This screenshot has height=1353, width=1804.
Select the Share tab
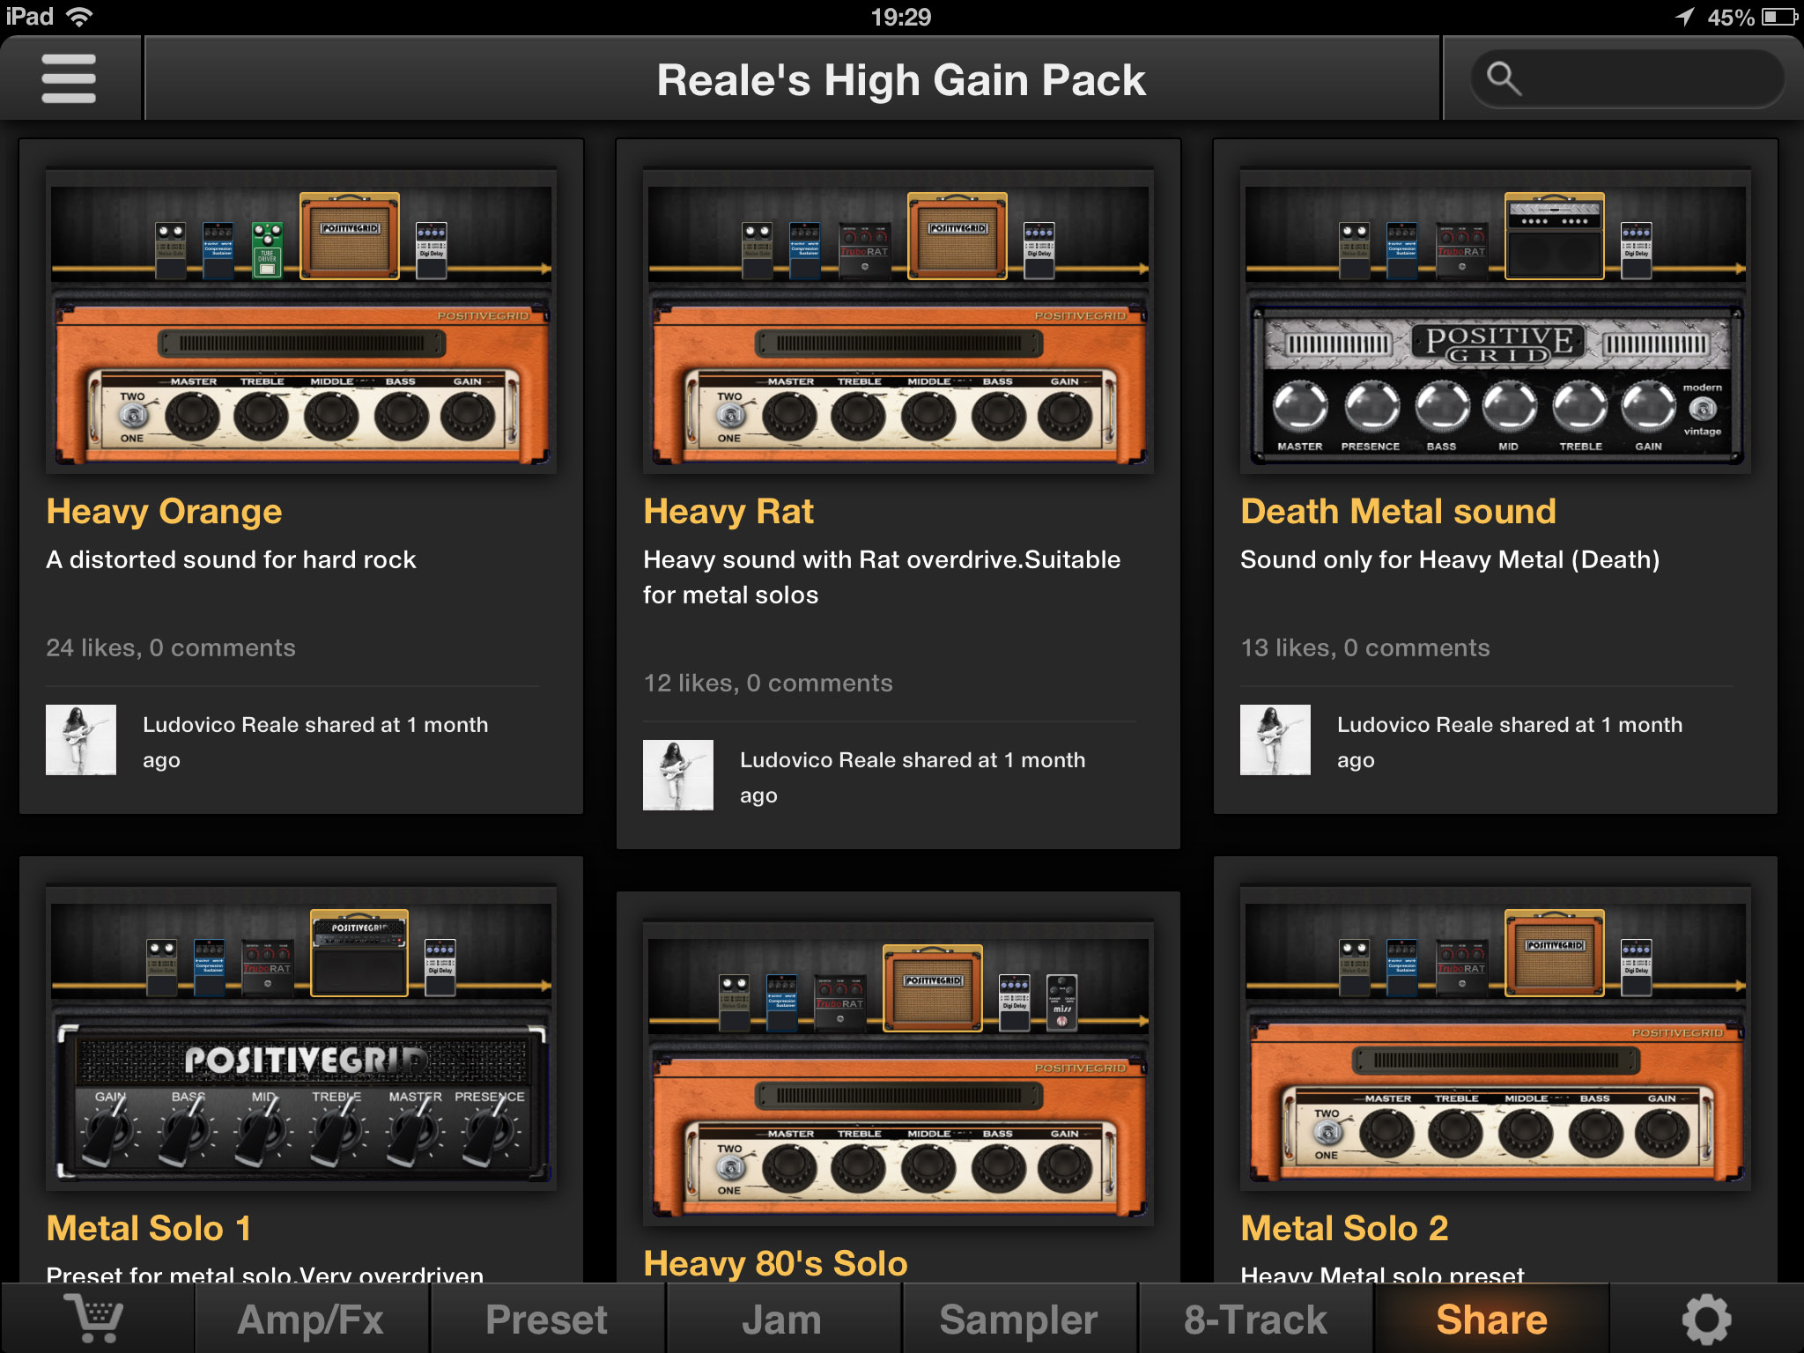pos(1491,1319)
